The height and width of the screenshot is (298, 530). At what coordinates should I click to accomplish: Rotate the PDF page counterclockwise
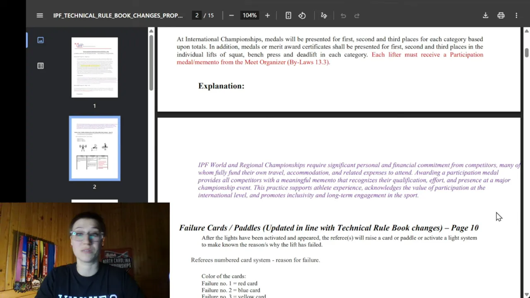(x=302, y=15)
